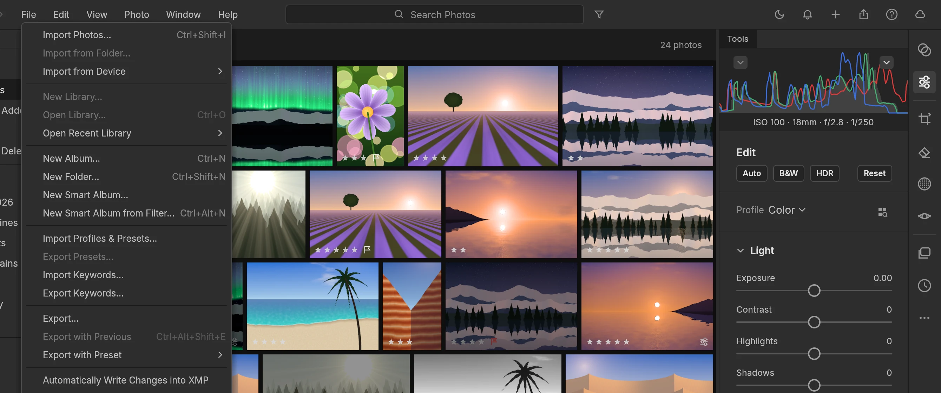This screenshot has height=393, width=941.
Task: Toggle Automatically Write Changes into XMP
Action: [126, 380]
